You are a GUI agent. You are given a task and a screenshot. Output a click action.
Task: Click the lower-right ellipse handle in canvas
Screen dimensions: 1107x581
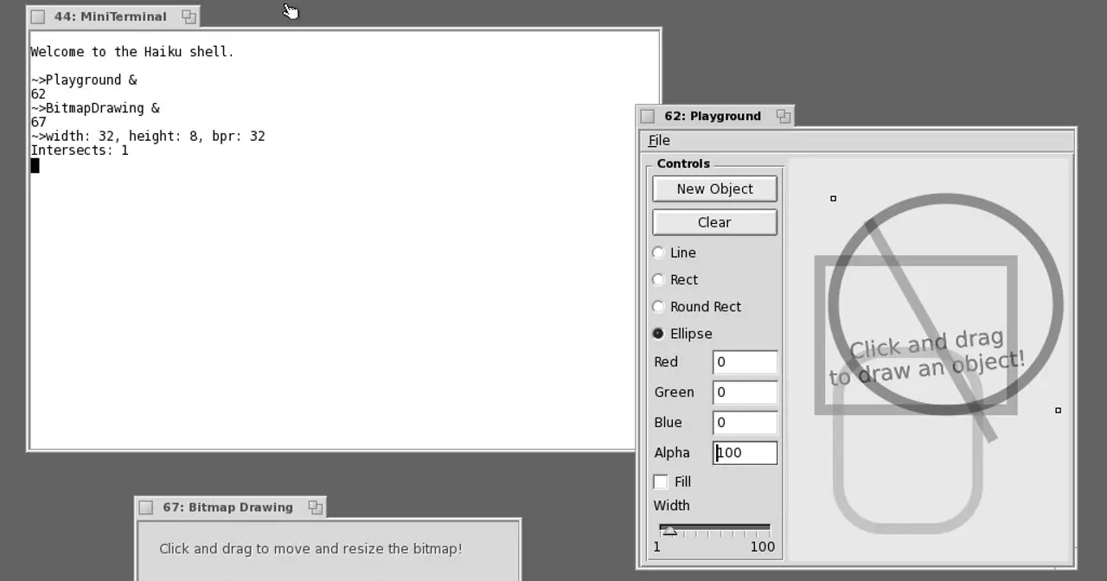tap(1059, 411)
